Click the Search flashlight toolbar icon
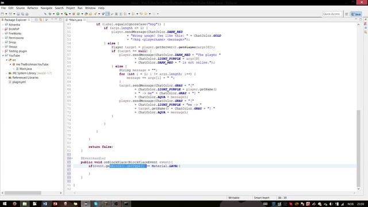Viewport: 368px width, 207px height. tap(95, 14)
